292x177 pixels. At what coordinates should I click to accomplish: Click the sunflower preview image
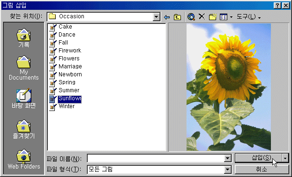[x=229, y=87]
